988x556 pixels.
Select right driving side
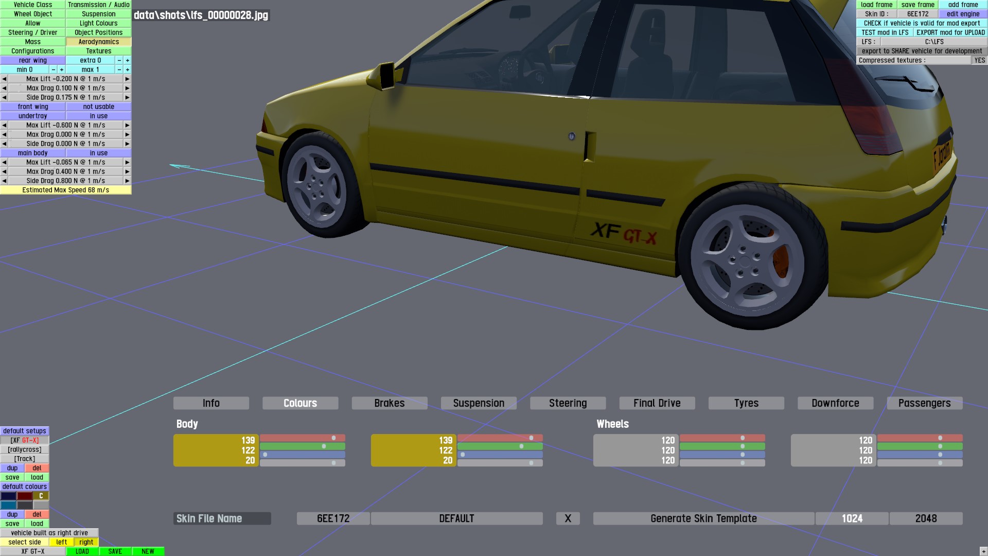(86, 542)
